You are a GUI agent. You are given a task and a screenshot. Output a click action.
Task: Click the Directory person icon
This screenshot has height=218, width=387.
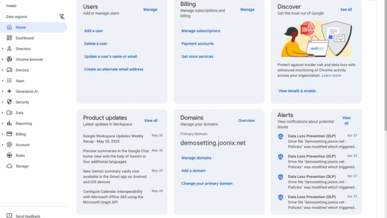10,48
